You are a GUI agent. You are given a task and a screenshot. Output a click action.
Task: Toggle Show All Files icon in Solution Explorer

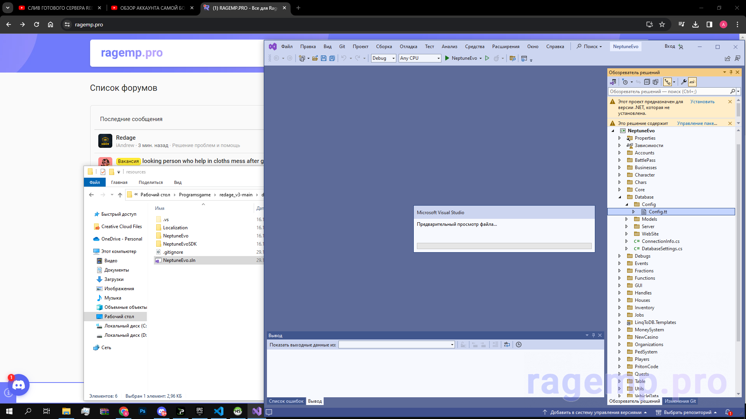655,82
